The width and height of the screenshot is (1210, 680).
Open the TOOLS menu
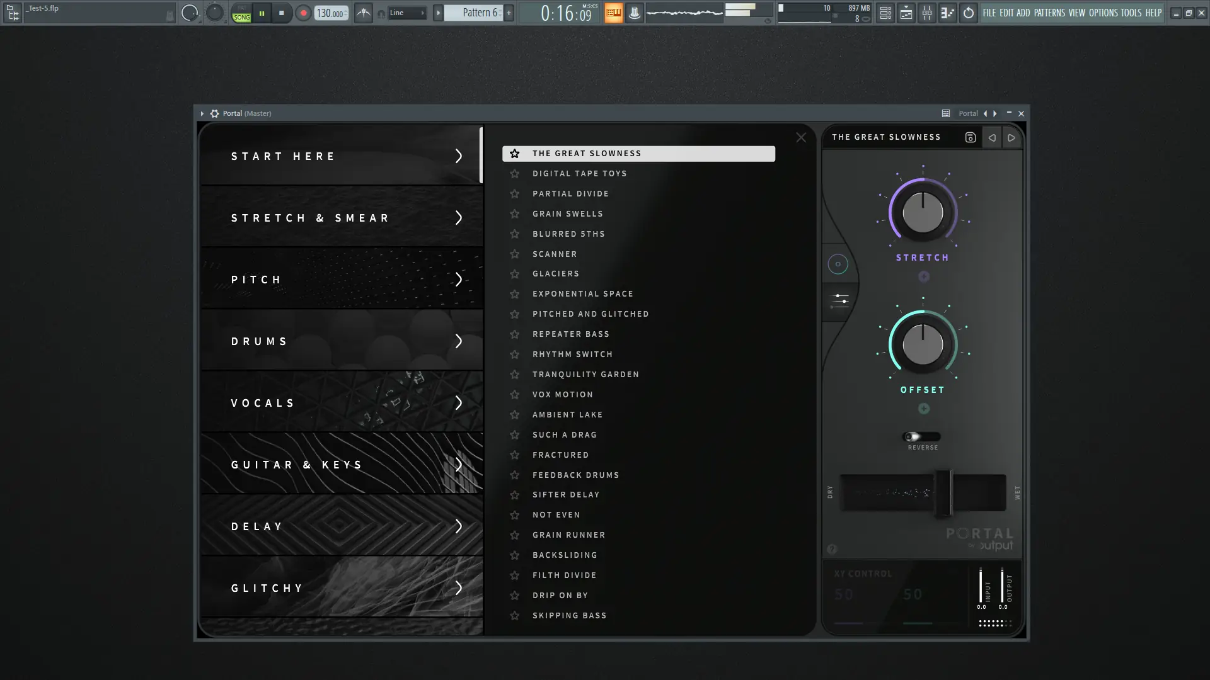1131,13
